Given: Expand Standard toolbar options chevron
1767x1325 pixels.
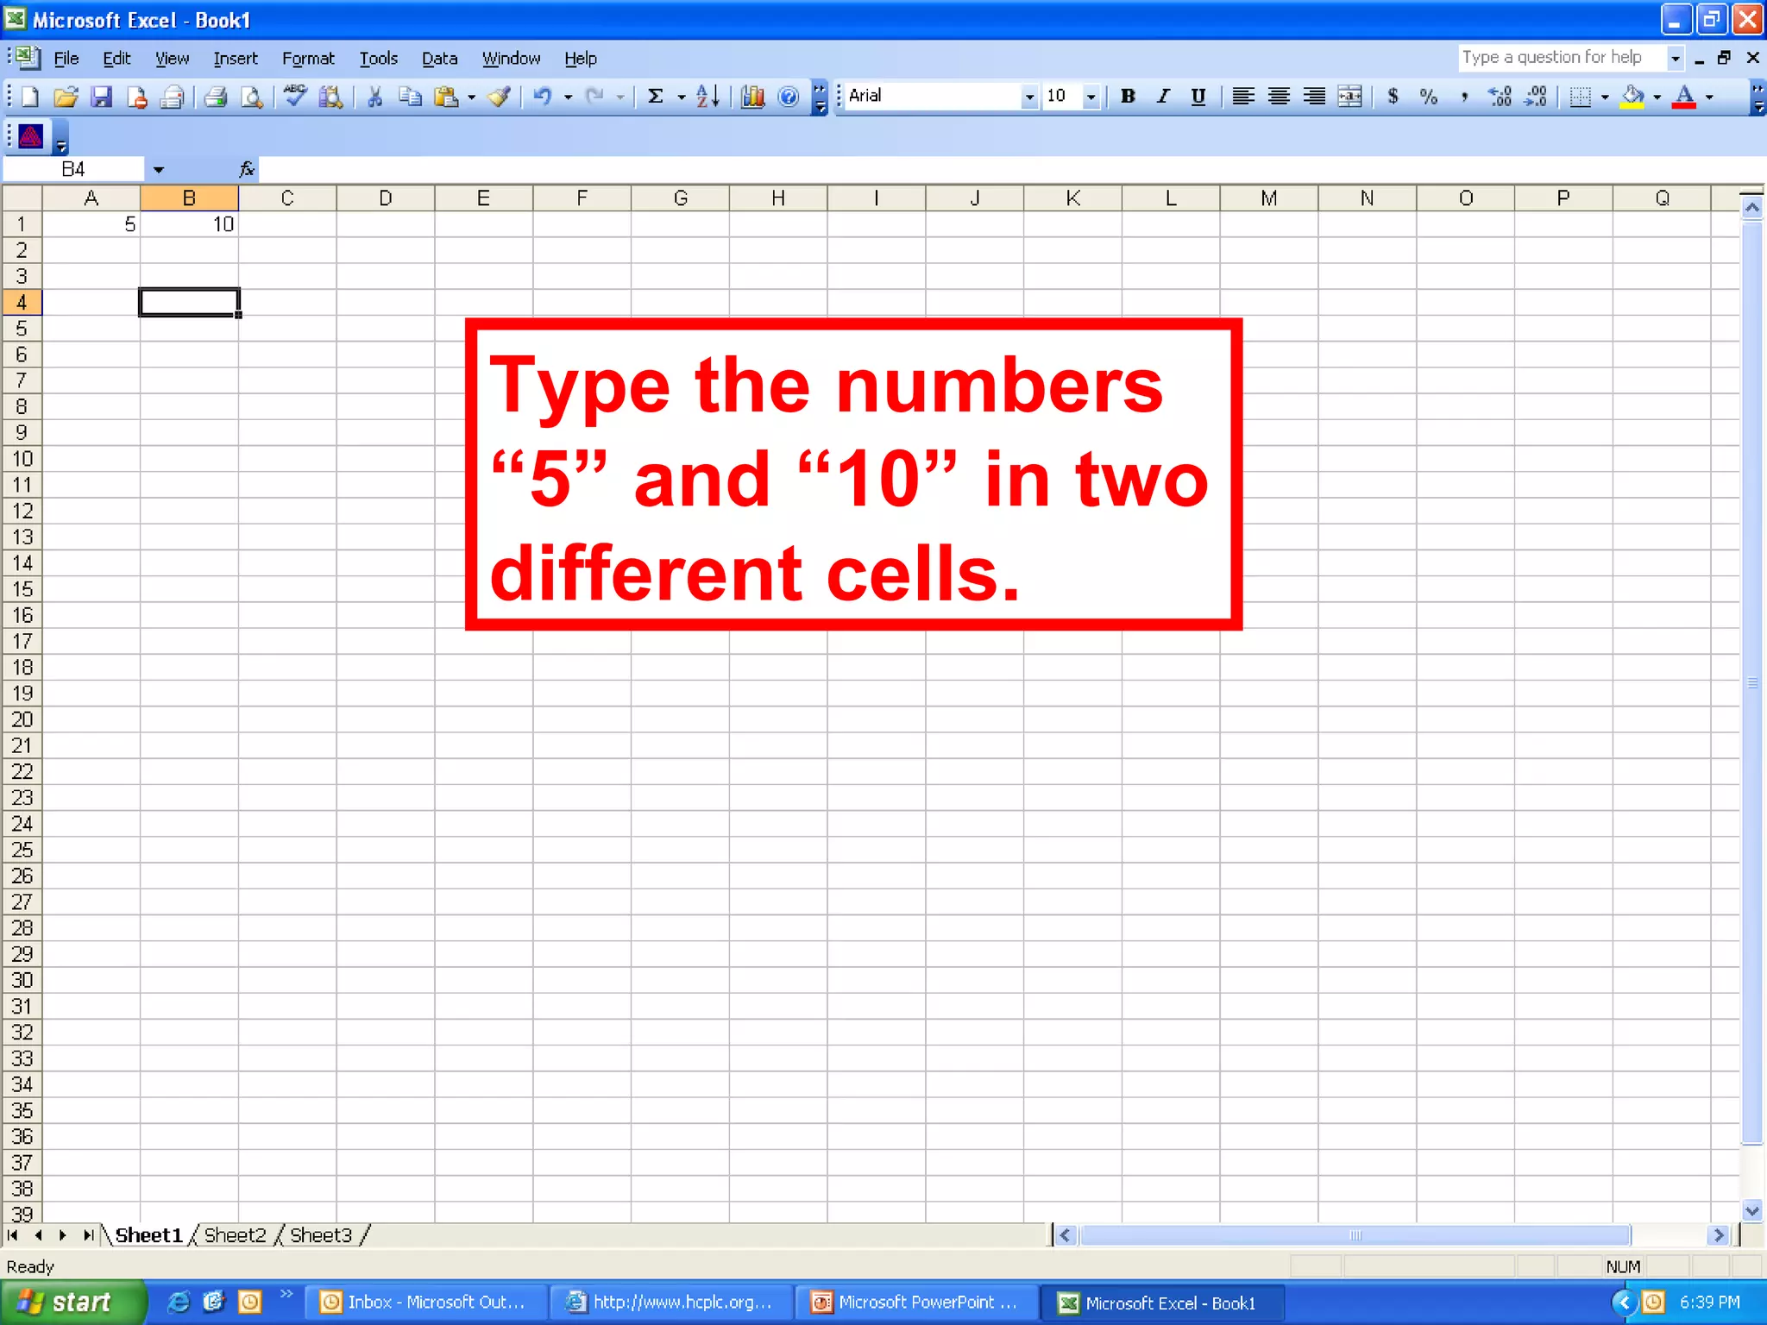Looking at the screenshot, I should (x=820, y=97).
